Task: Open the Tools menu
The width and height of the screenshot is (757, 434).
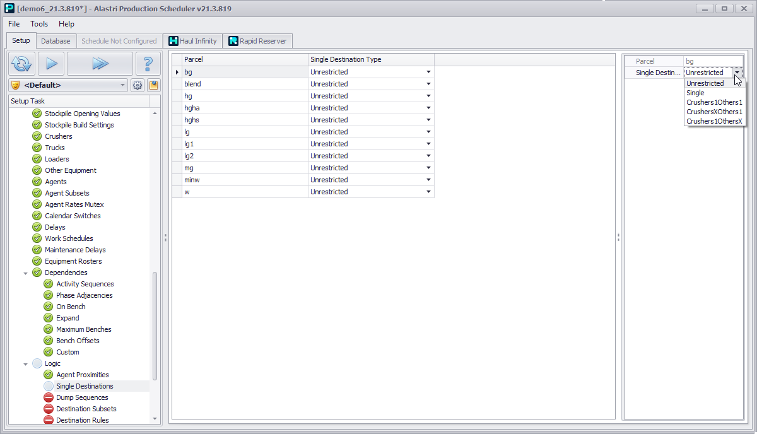Action: click(39, 24)
